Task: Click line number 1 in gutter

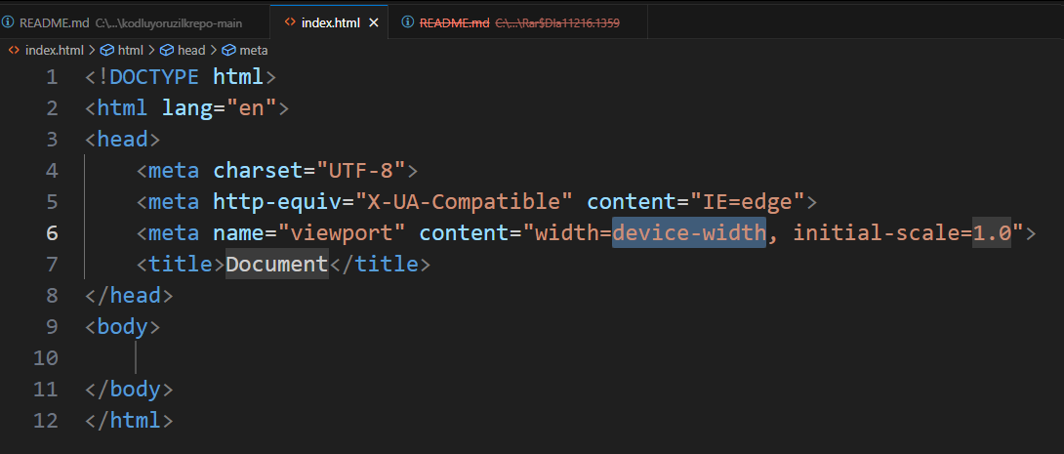Action: [53, 77]
